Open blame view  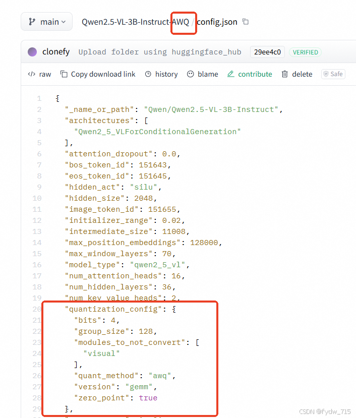(x=202, y=74)
